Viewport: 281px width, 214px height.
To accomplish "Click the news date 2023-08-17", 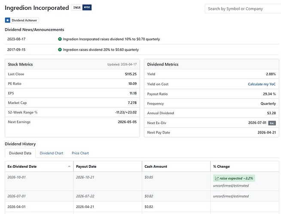I will pos(16,39).
